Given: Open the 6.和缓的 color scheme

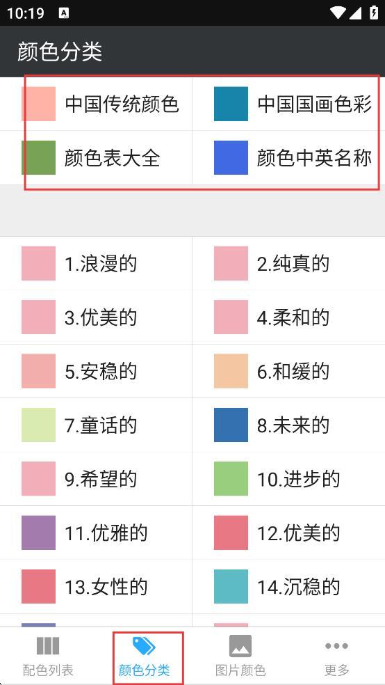Looking at the screenshot, I should coord(288,371).
